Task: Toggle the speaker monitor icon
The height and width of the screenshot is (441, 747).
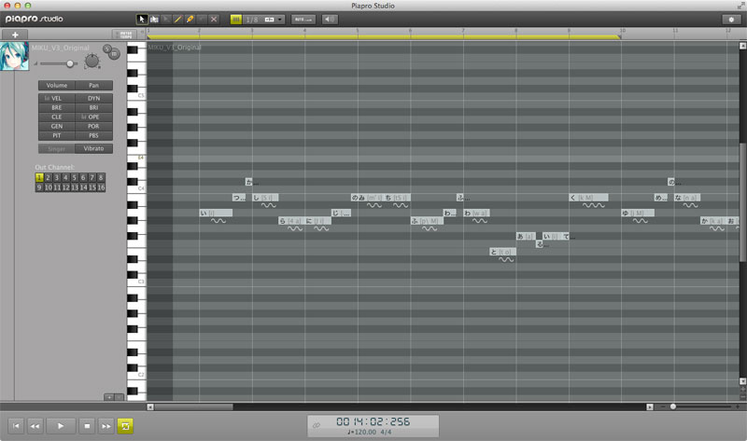Action: pos(330,20)
